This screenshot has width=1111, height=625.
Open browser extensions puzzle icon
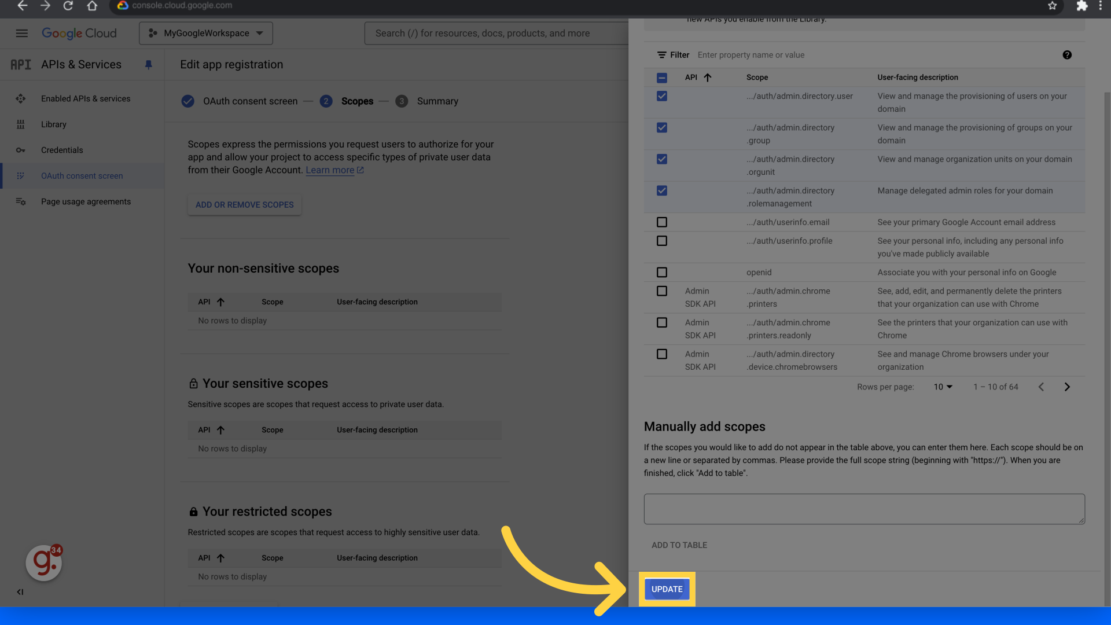point(1081,6)
